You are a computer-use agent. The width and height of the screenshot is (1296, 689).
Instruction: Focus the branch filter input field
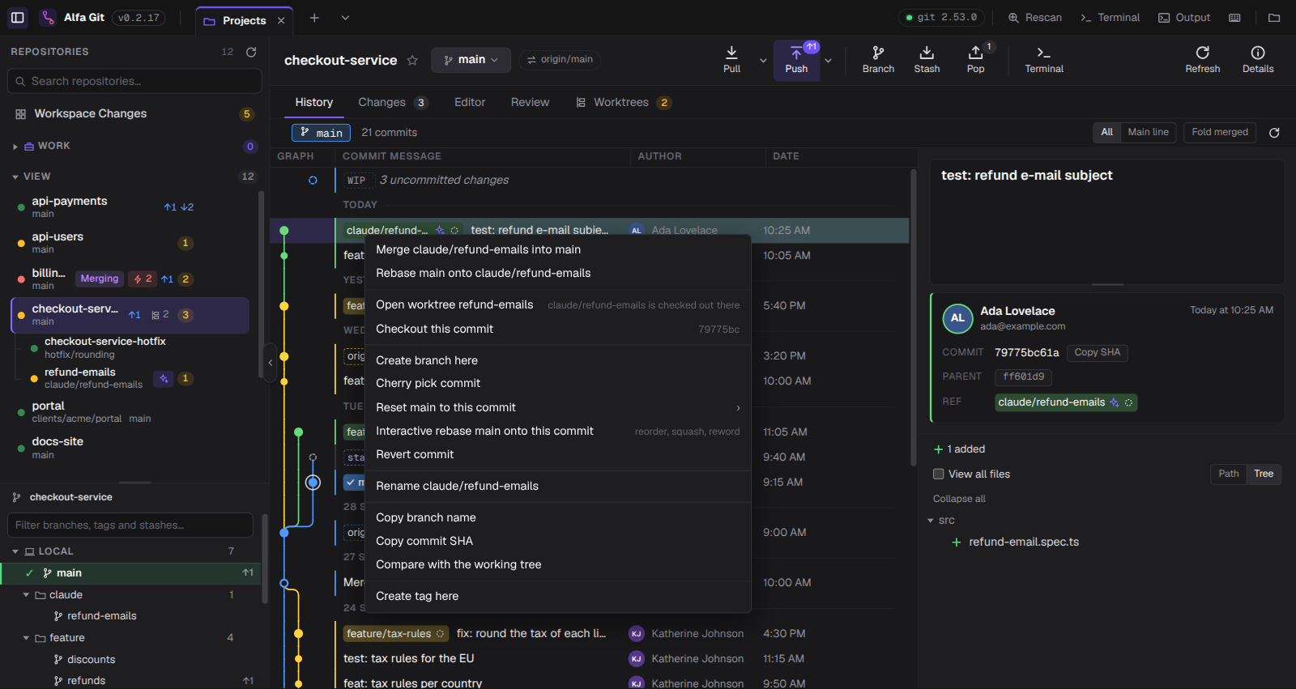[130, 525]
